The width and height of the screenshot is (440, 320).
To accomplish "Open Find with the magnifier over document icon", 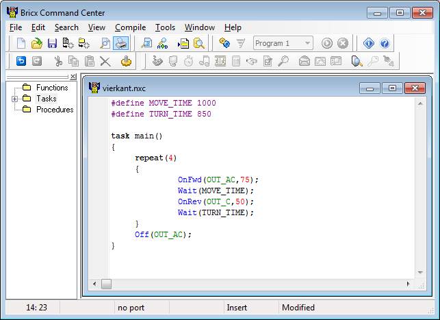I will click(x=146, y=44).
